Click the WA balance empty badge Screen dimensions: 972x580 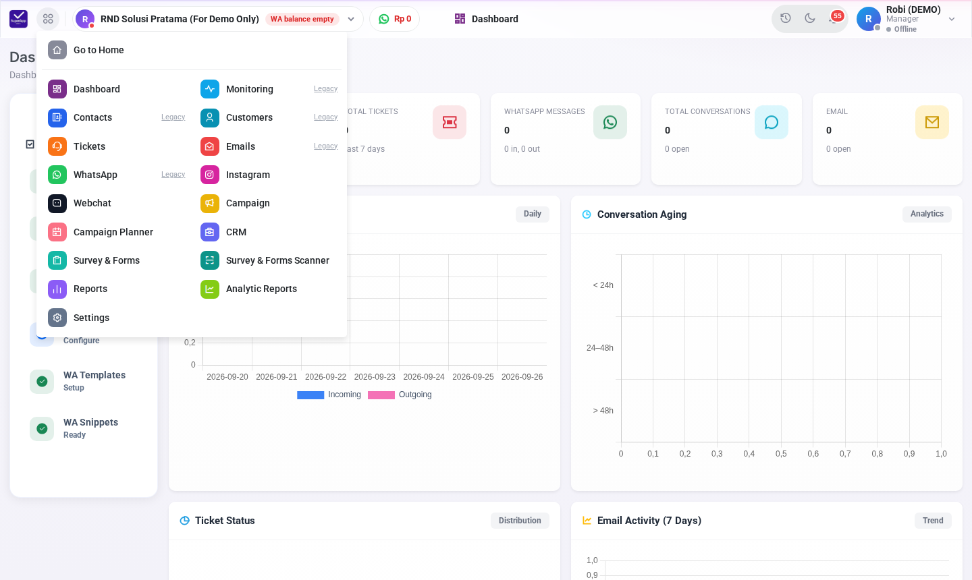click(302, 19)
